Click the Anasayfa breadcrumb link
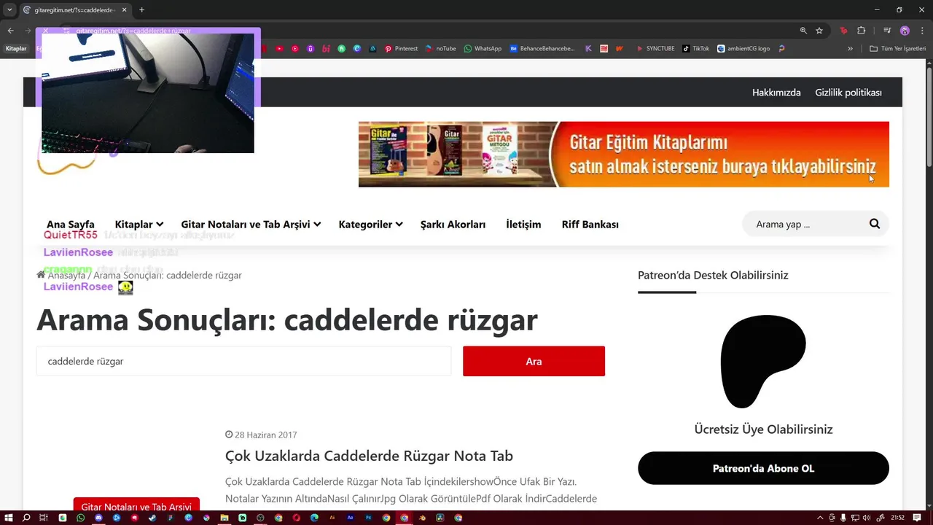 point(66,275)
